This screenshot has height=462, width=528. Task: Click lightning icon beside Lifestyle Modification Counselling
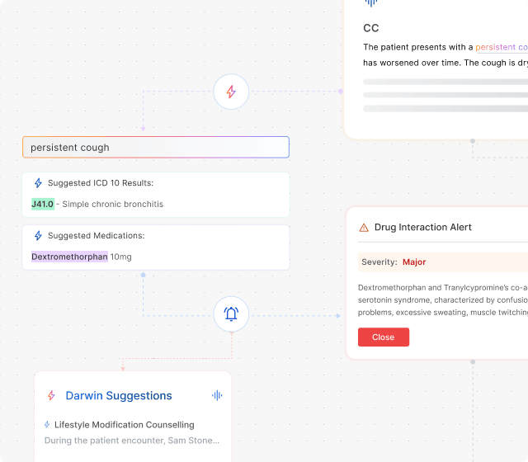[47, 425]
